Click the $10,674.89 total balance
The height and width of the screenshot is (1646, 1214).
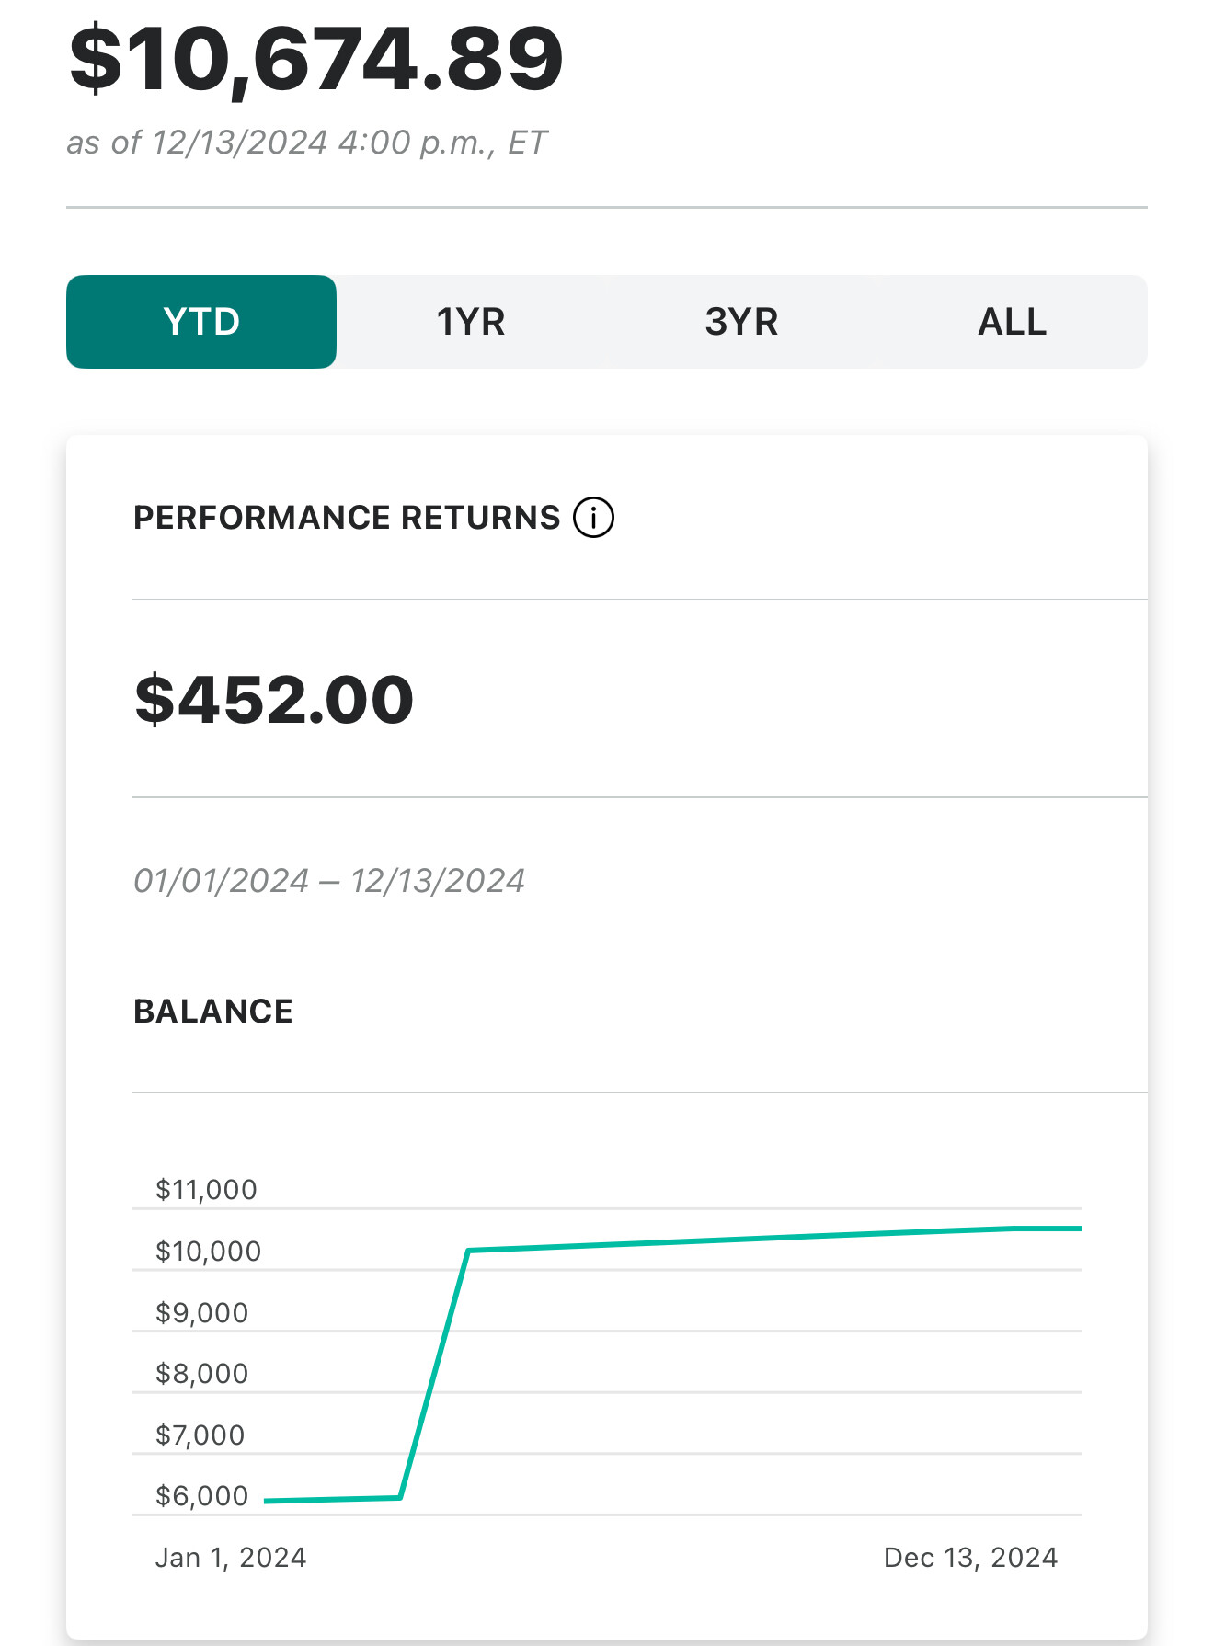[315, 60]
